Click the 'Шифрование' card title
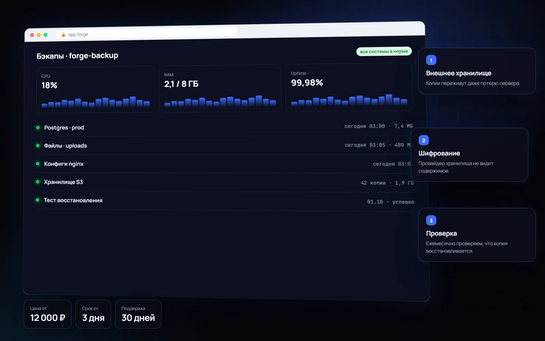This screenshot has width=545, height=341. coord(439,153)
